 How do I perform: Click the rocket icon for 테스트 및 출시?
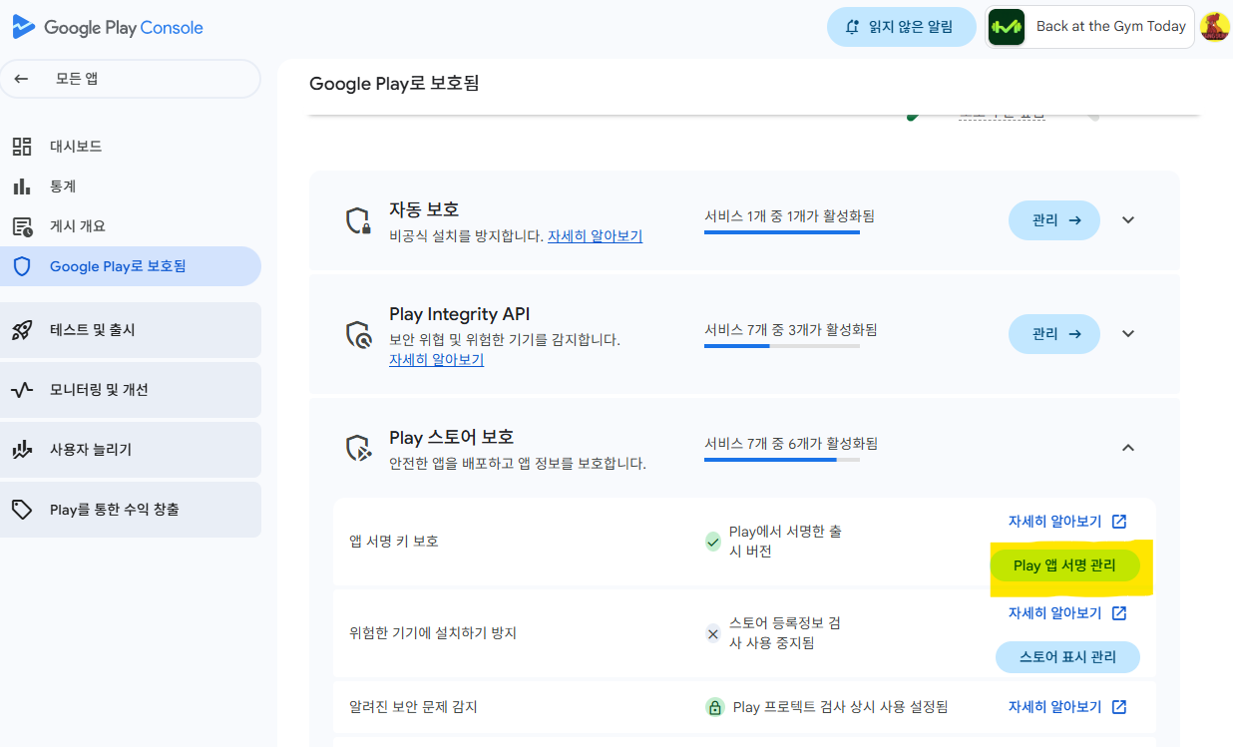coord(22,330)
